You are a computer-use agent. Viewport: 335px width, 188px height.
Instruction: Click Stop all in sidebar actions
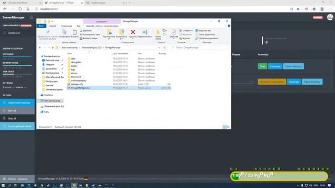(17, 119)
